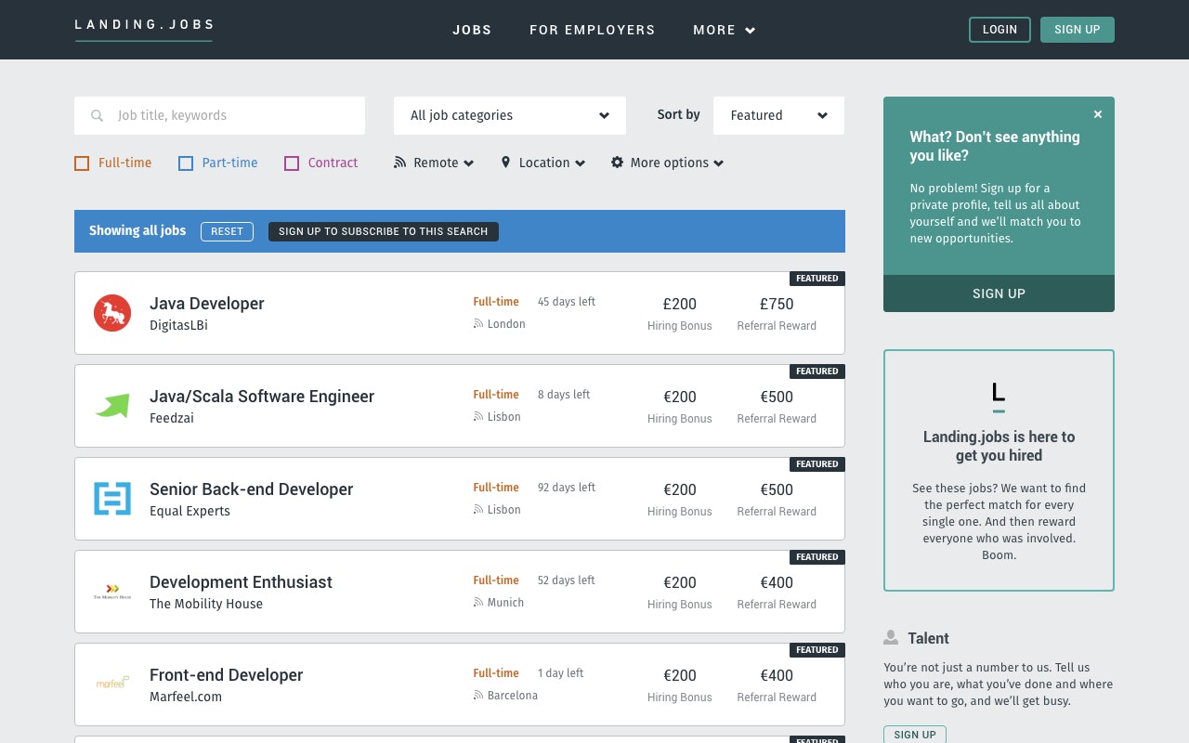Click the £750 referral reward value
1189x743 pixels.
click(777, 304)
